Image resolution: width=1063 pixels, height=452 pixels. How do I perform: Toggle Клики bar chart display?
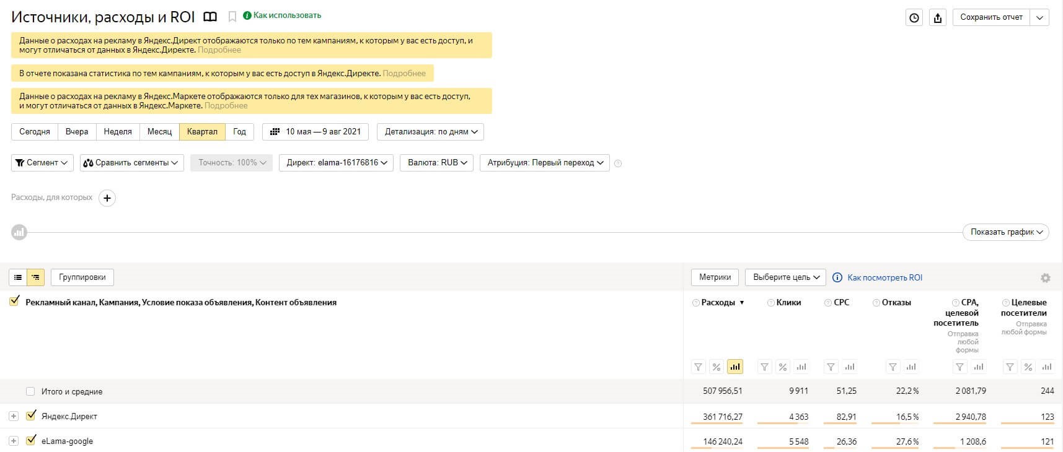(x=801, y=367)
